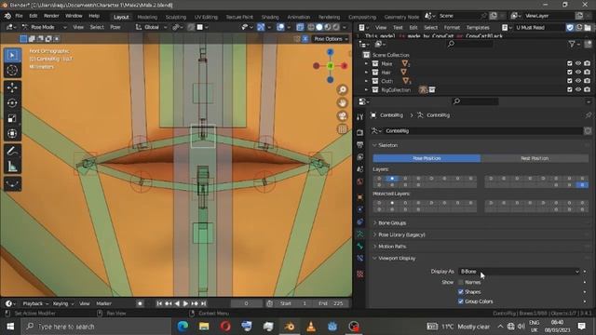Switch orthographic/perspective grid gizmo

point(343,129)
